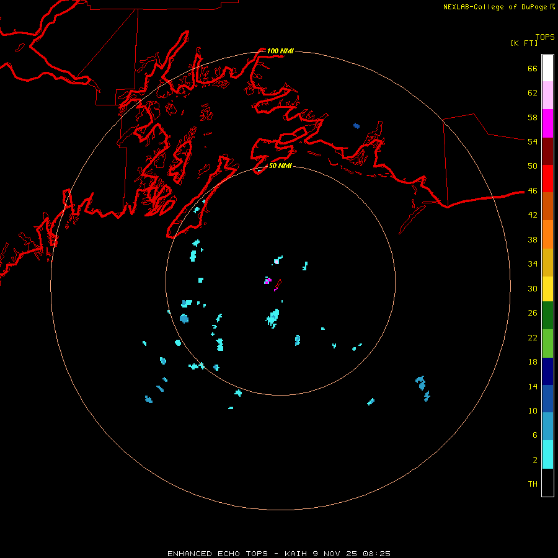Click the '42' legend value
Viewport: 558px width, 558px height.
pos(533,215)
